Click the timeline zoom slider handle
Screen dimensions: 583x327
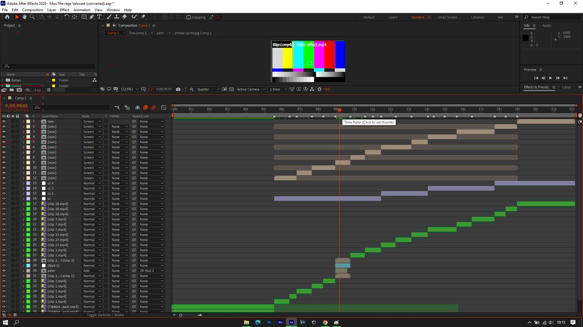181,315
